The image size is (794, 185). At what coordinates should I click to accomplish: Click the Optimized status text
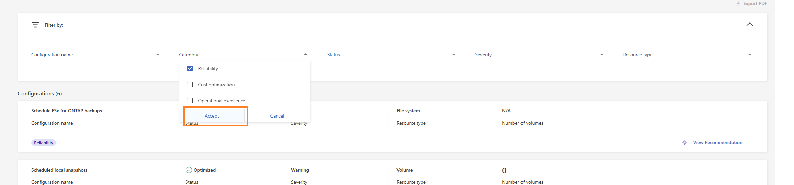205,170
